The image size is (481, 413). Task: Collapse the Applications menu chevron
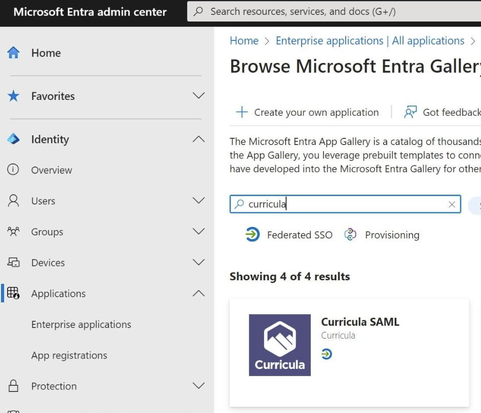click(198, 294)
